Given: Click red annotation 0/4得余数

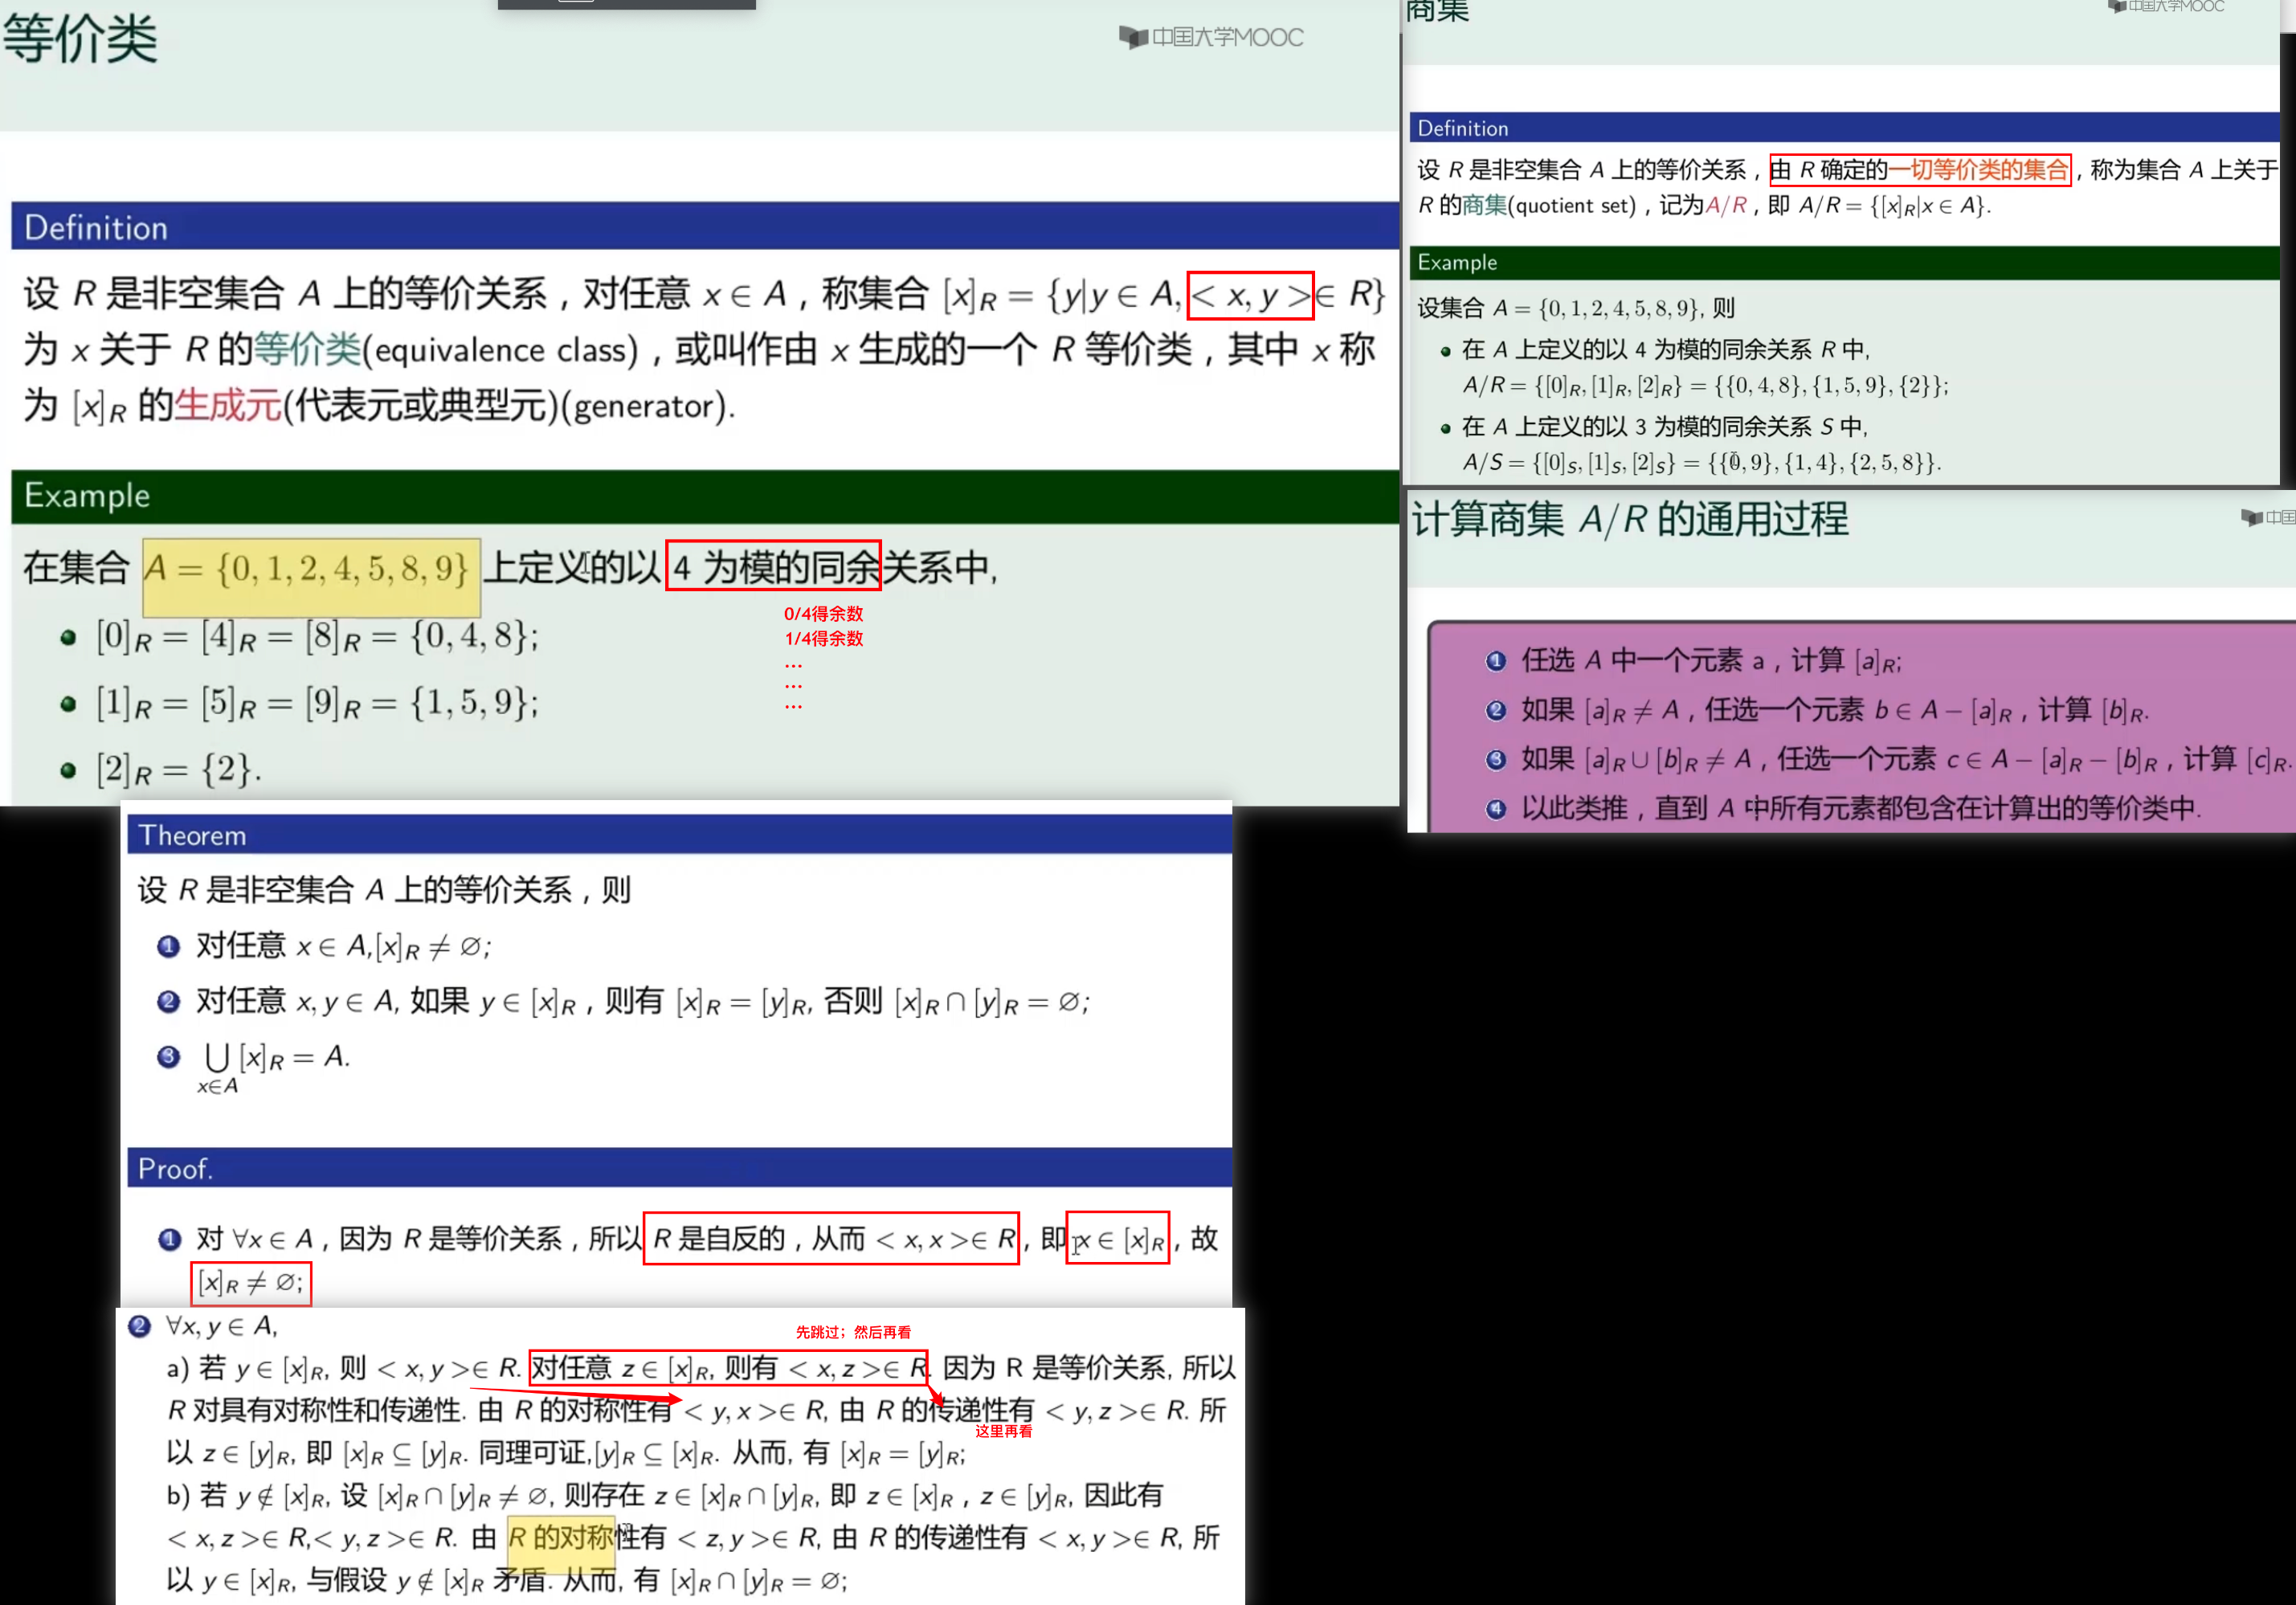Looking at the screenshot, I should (x=823, y=614).
